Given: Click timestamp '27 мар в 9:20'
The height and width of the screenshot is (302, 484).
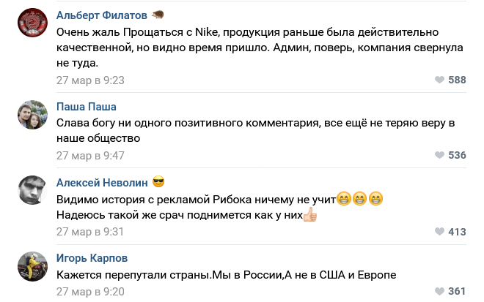Looking at the screenshot, I should (x=90, y=291).
